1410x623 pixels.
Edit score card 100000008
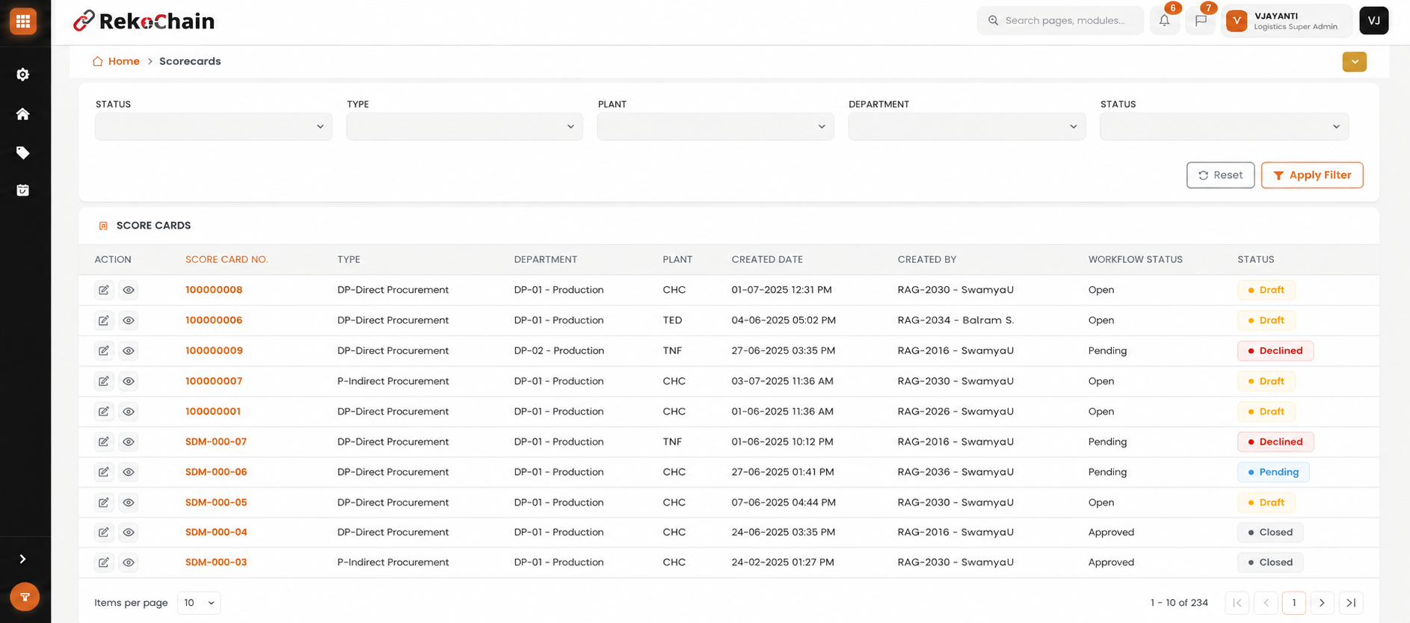coord(104,290)
